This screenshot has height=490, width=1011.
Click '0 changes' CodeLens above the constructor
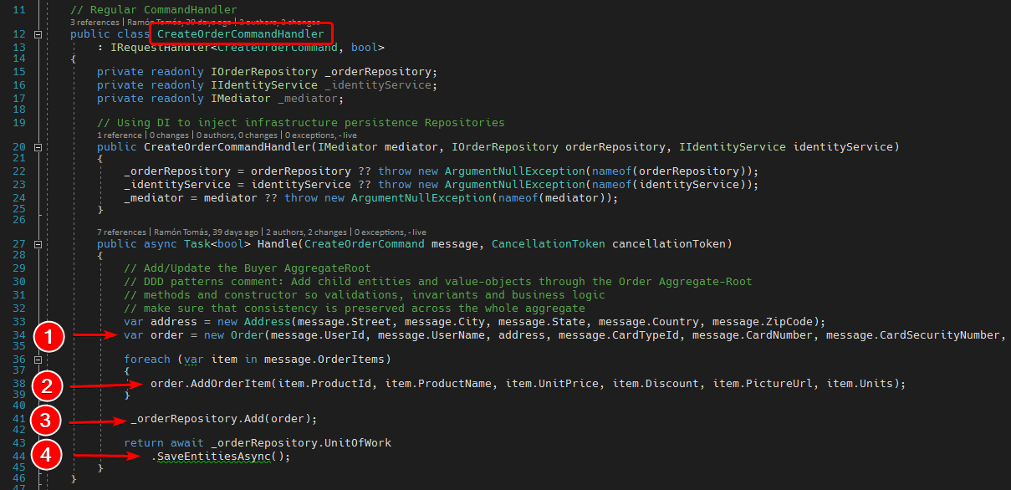pos(169,135)
